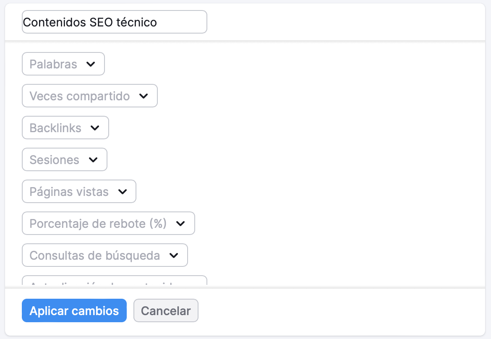This screenshot has height=339, width=491.
Task: Expand the Veces compartido disclosure arrow
Action: [x=144, y=96]
